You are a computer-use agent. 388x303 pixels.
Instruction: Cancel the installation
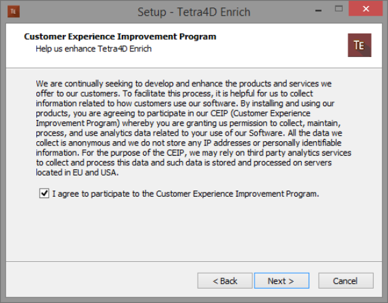(x=346, y=280)
